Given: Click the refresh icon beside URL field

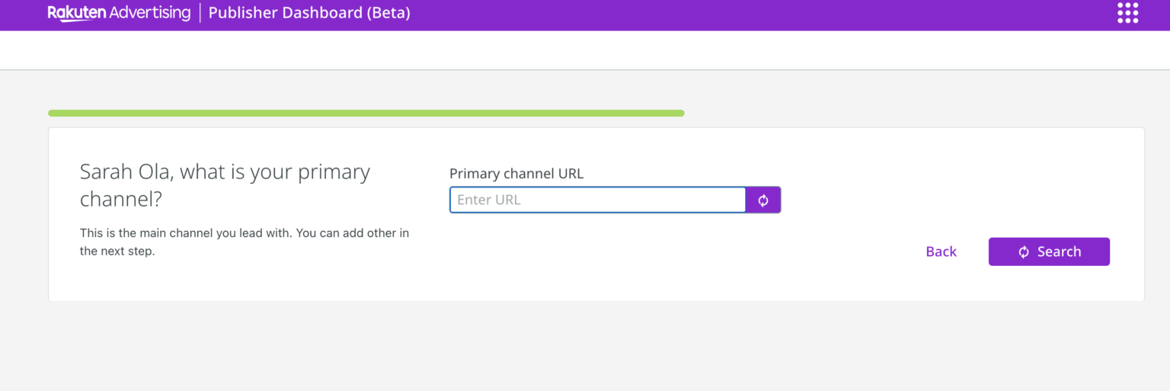Looking at the screenshot, I should click(763, 200).
